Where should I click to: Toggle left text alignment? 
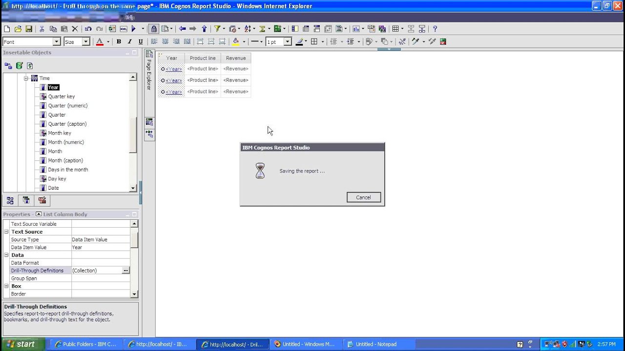154,41
